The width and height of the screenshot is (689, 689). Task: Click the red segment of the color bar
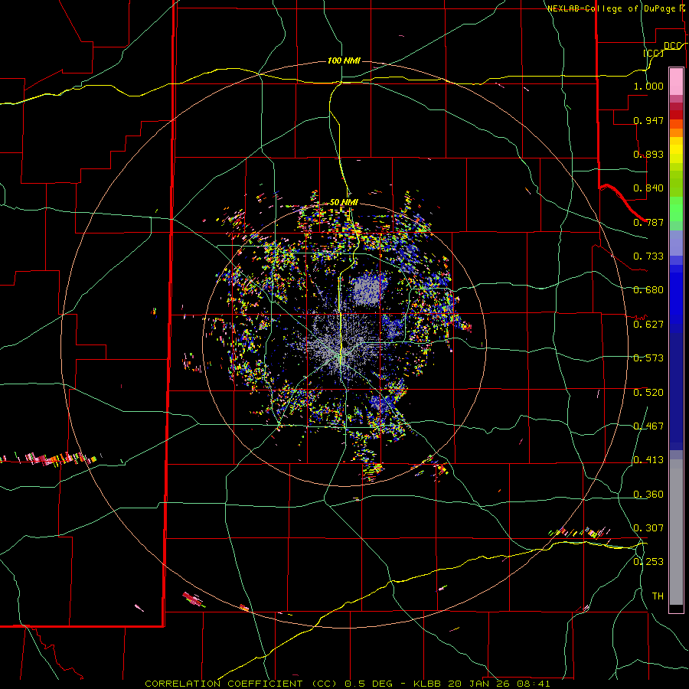(676, 115)
